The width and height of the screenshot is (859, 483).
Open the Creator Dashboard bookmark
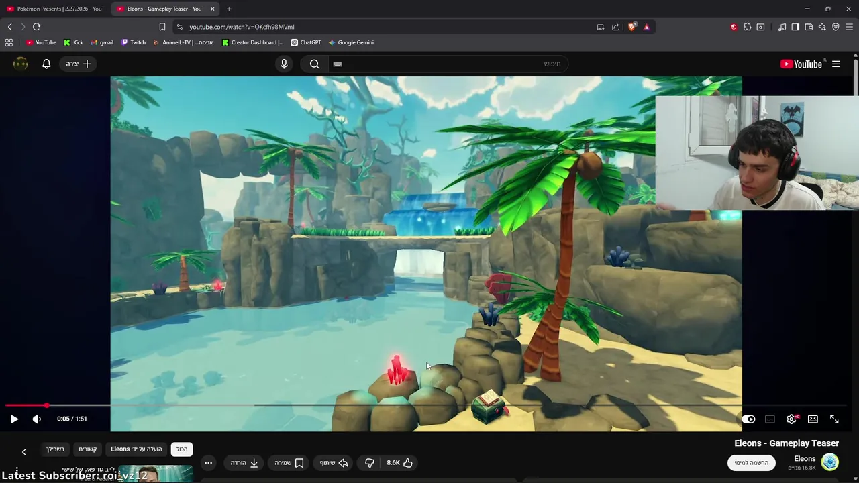(x=252, y=42)
